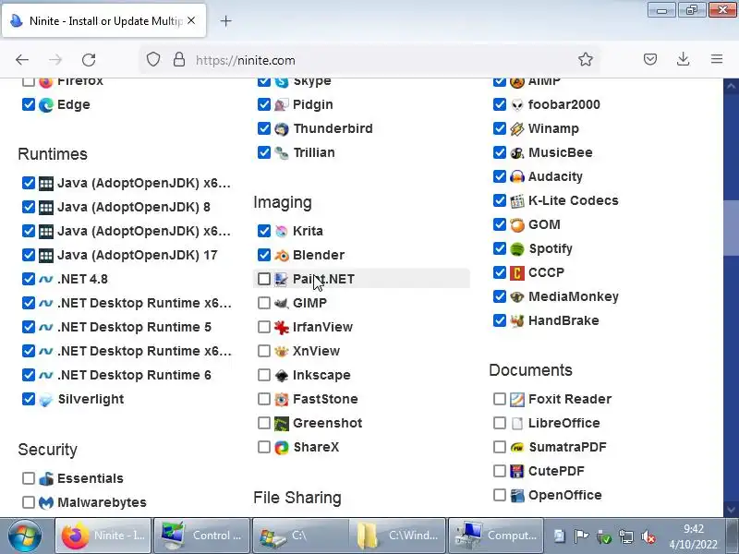739x554 pixels.
Task: Click the K-Lite Codecs icon
Action: [x=517, y=200]
